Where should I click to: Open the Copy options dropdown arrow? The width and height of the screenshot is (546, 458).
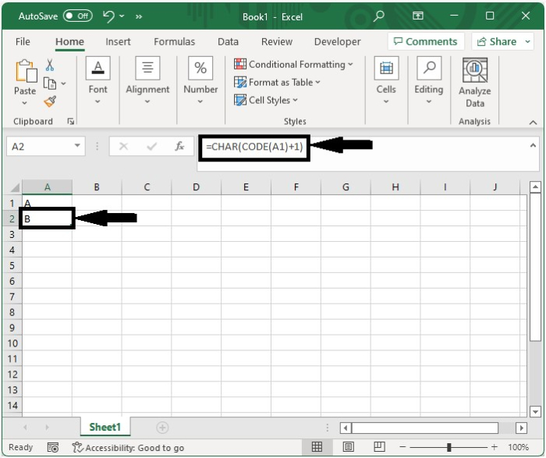[63, 83]
